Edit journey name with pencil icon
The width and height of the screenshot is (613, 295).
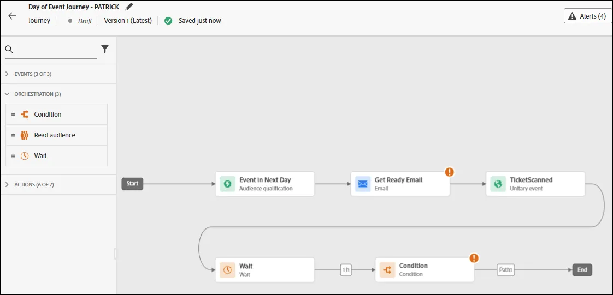click(129, 7)
